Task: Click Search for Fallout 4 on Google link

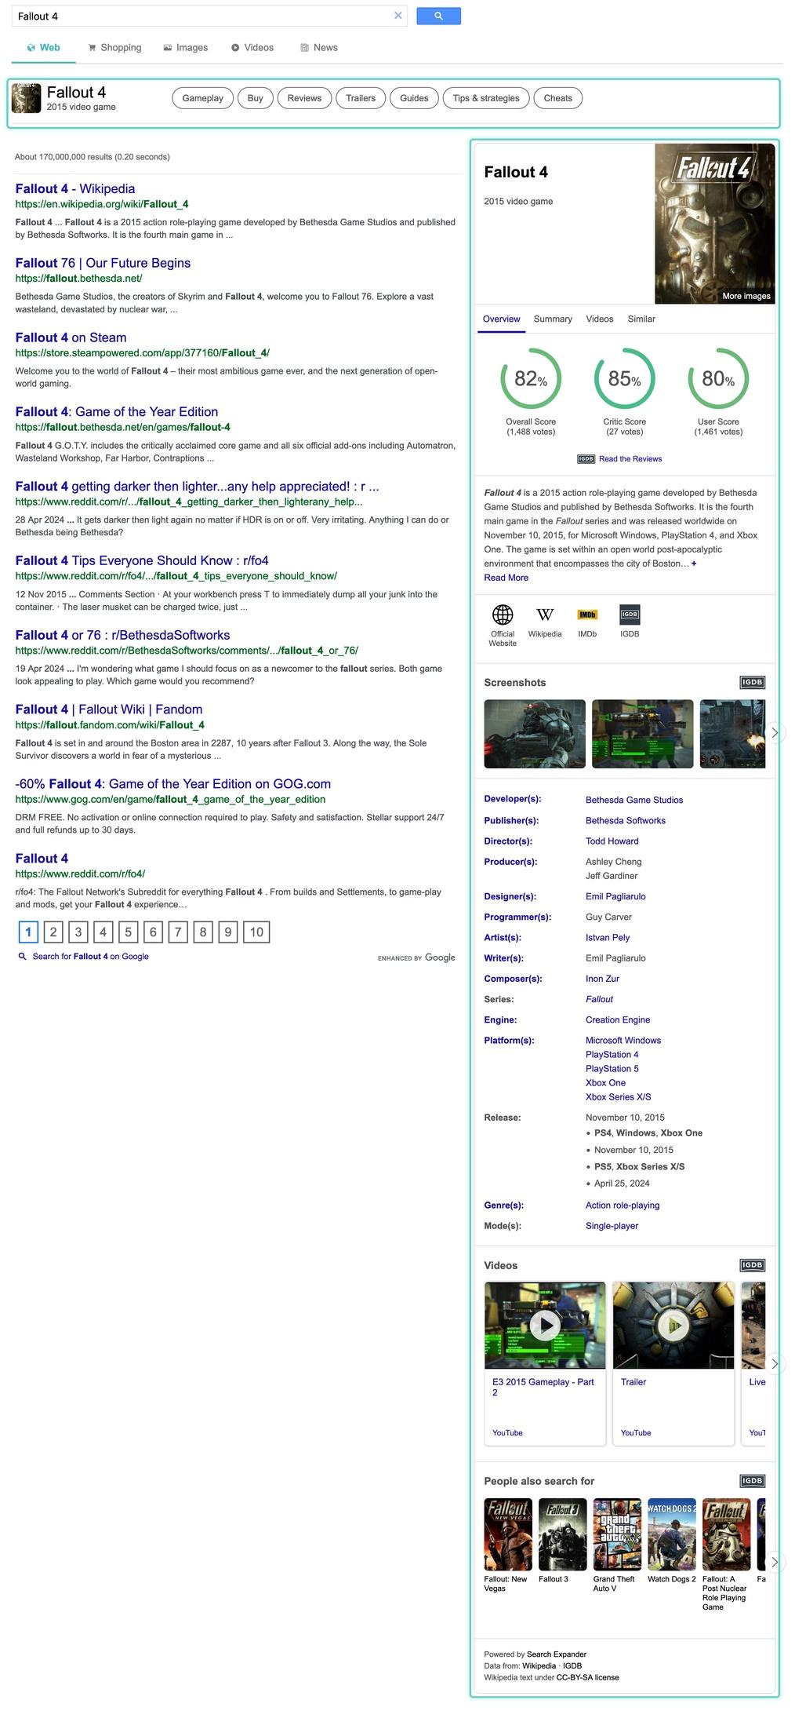Action: [91, 957]
